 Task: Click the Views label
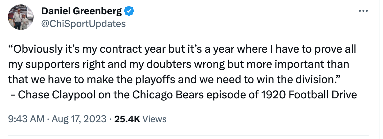(154, 119)
